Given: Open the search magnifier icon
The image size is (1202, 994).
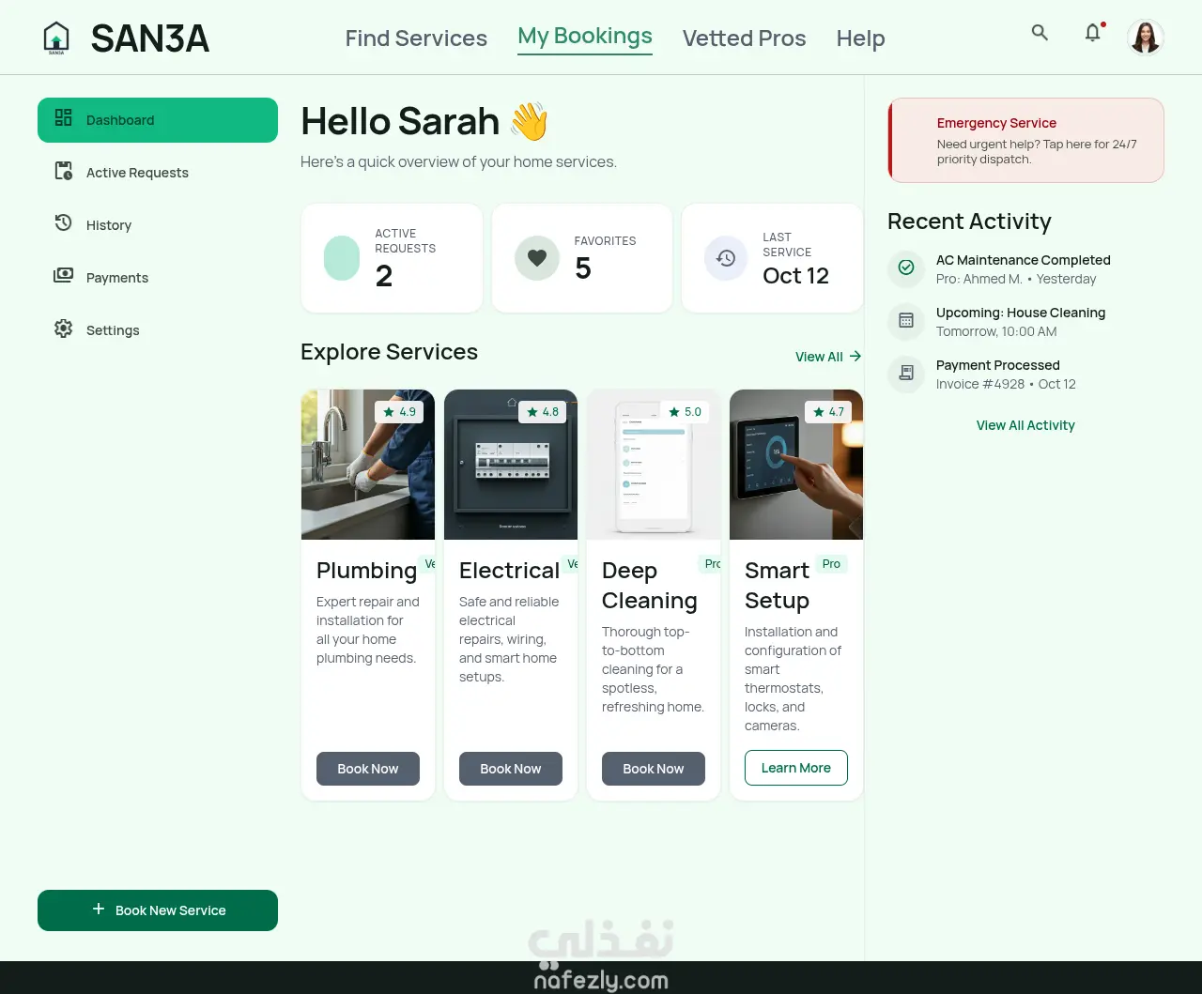Looking at the screenshot, I should tap(1040, 33).
